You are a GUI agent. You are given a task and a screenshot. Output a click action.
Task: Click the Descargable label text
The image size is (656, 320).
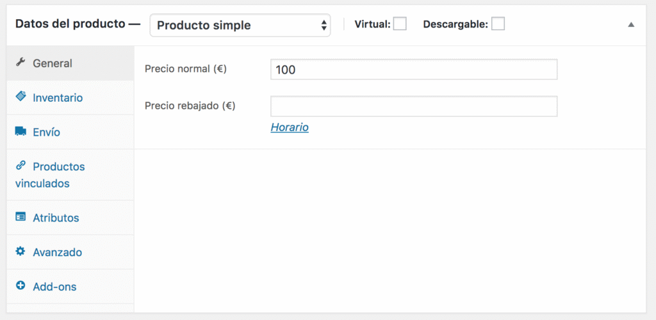point(455,25)
